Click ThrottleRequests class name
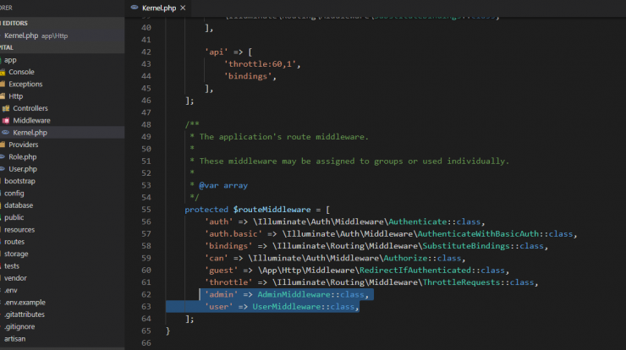This screenshot has width=626, height=350. pyautogui.click(x=462, y=282)
